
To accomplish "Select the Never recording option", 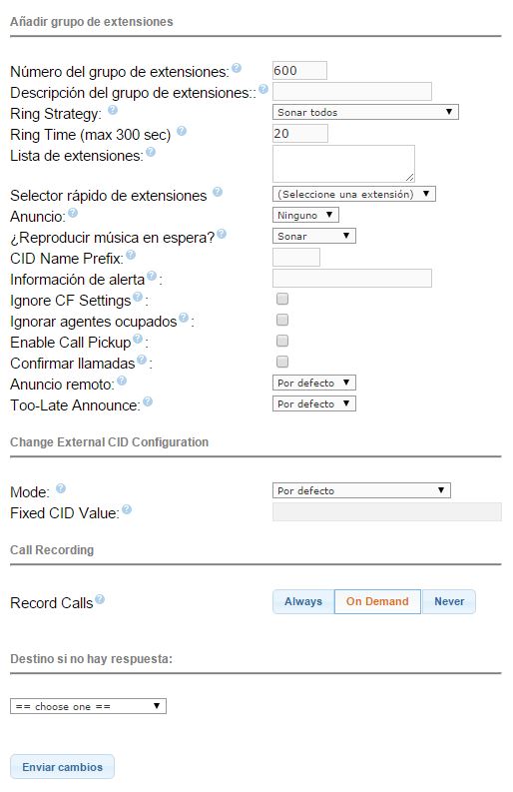I will (x=449, y=601).
